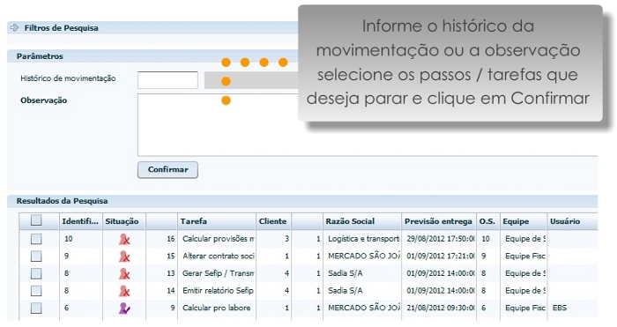
Task: Check the row for Alterar contrato social task
Action: coord(36,256)
